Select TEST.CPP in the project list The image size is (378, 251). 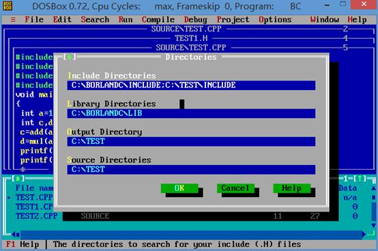point(34,198)
